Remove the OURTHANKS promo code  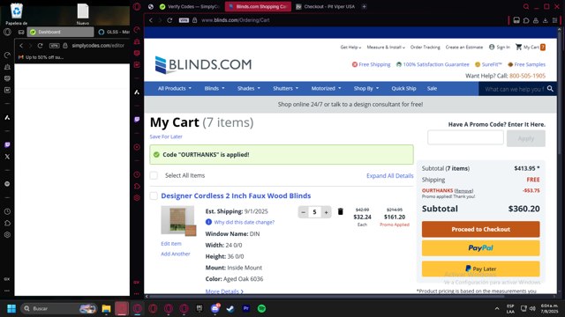[463, 191]
